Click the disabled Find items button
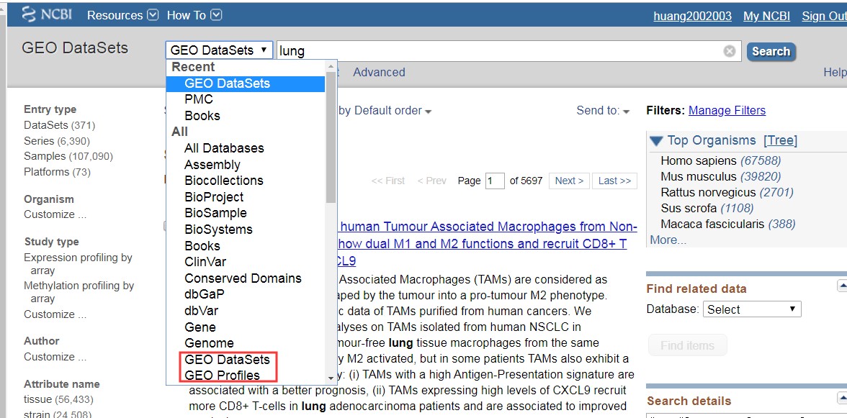 click(x=687, y=345)
